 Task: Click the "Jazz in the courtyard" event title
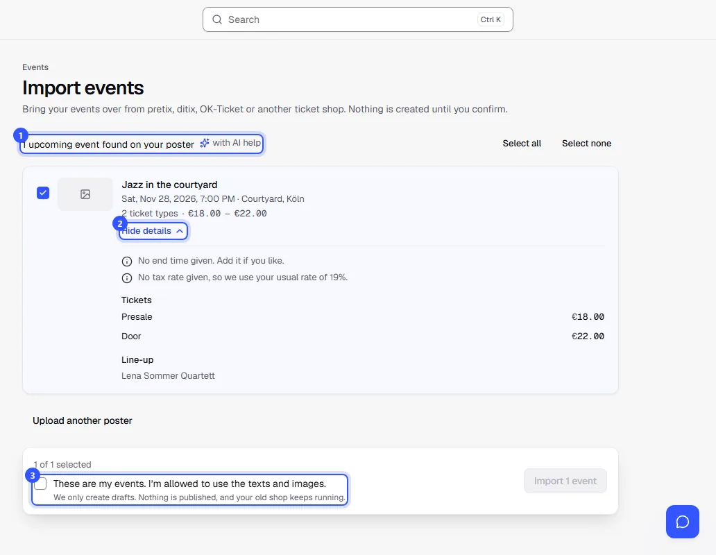[x=169, y=185]
